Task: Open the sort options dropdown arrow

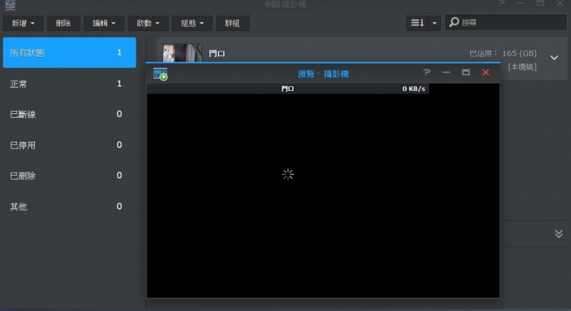Action: tap(435, 22)
